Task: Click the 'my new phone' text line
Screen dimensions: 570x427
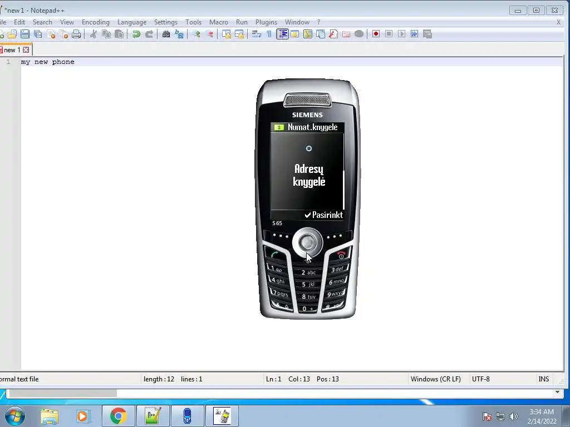Action: point(48,62)
